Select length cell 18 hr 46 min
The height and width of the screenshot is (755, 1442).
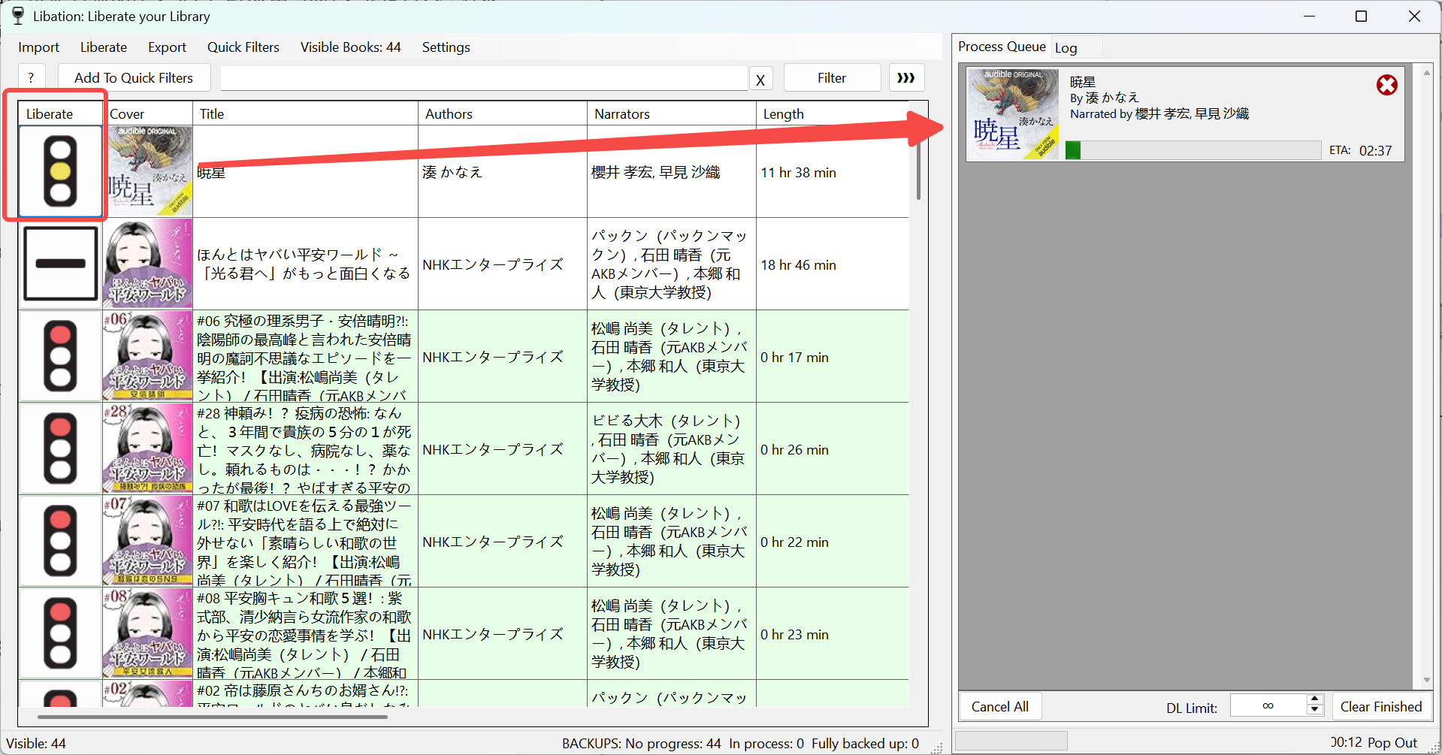click(833, 264)
